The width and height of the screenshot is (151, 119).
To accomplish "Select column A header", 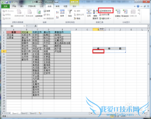I will (x=14, y=29).
